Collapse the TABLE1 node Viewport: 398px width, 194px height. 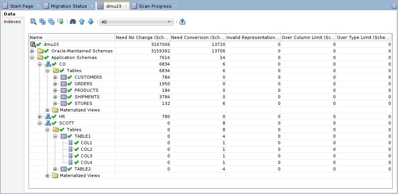(x=55, y=136)
